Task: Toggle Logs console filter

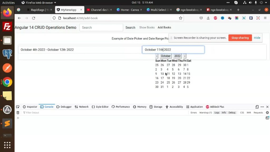Action: pyautogui.click(x=217, y=112)
